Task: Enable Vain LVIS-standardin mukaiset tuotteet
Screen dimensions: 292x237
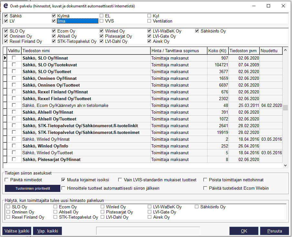Action: pyautogui.click(x=120, y=180)
